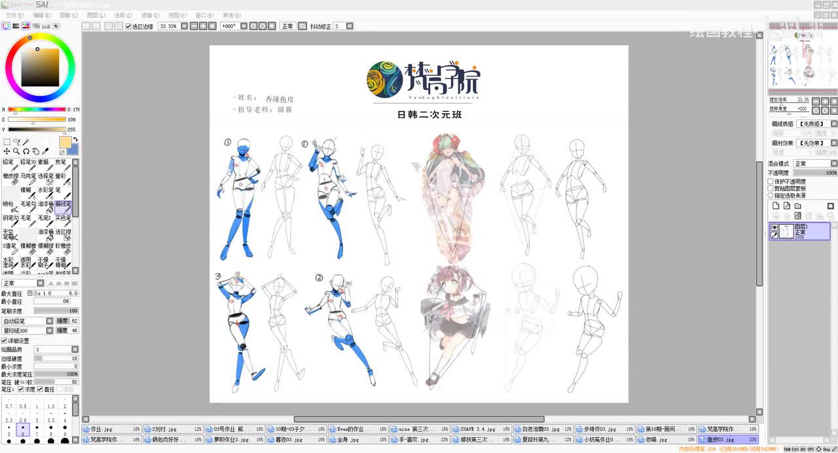Open the 图像 image menu
This screenshot has width=838, height=453.
(x=69, y=15)
